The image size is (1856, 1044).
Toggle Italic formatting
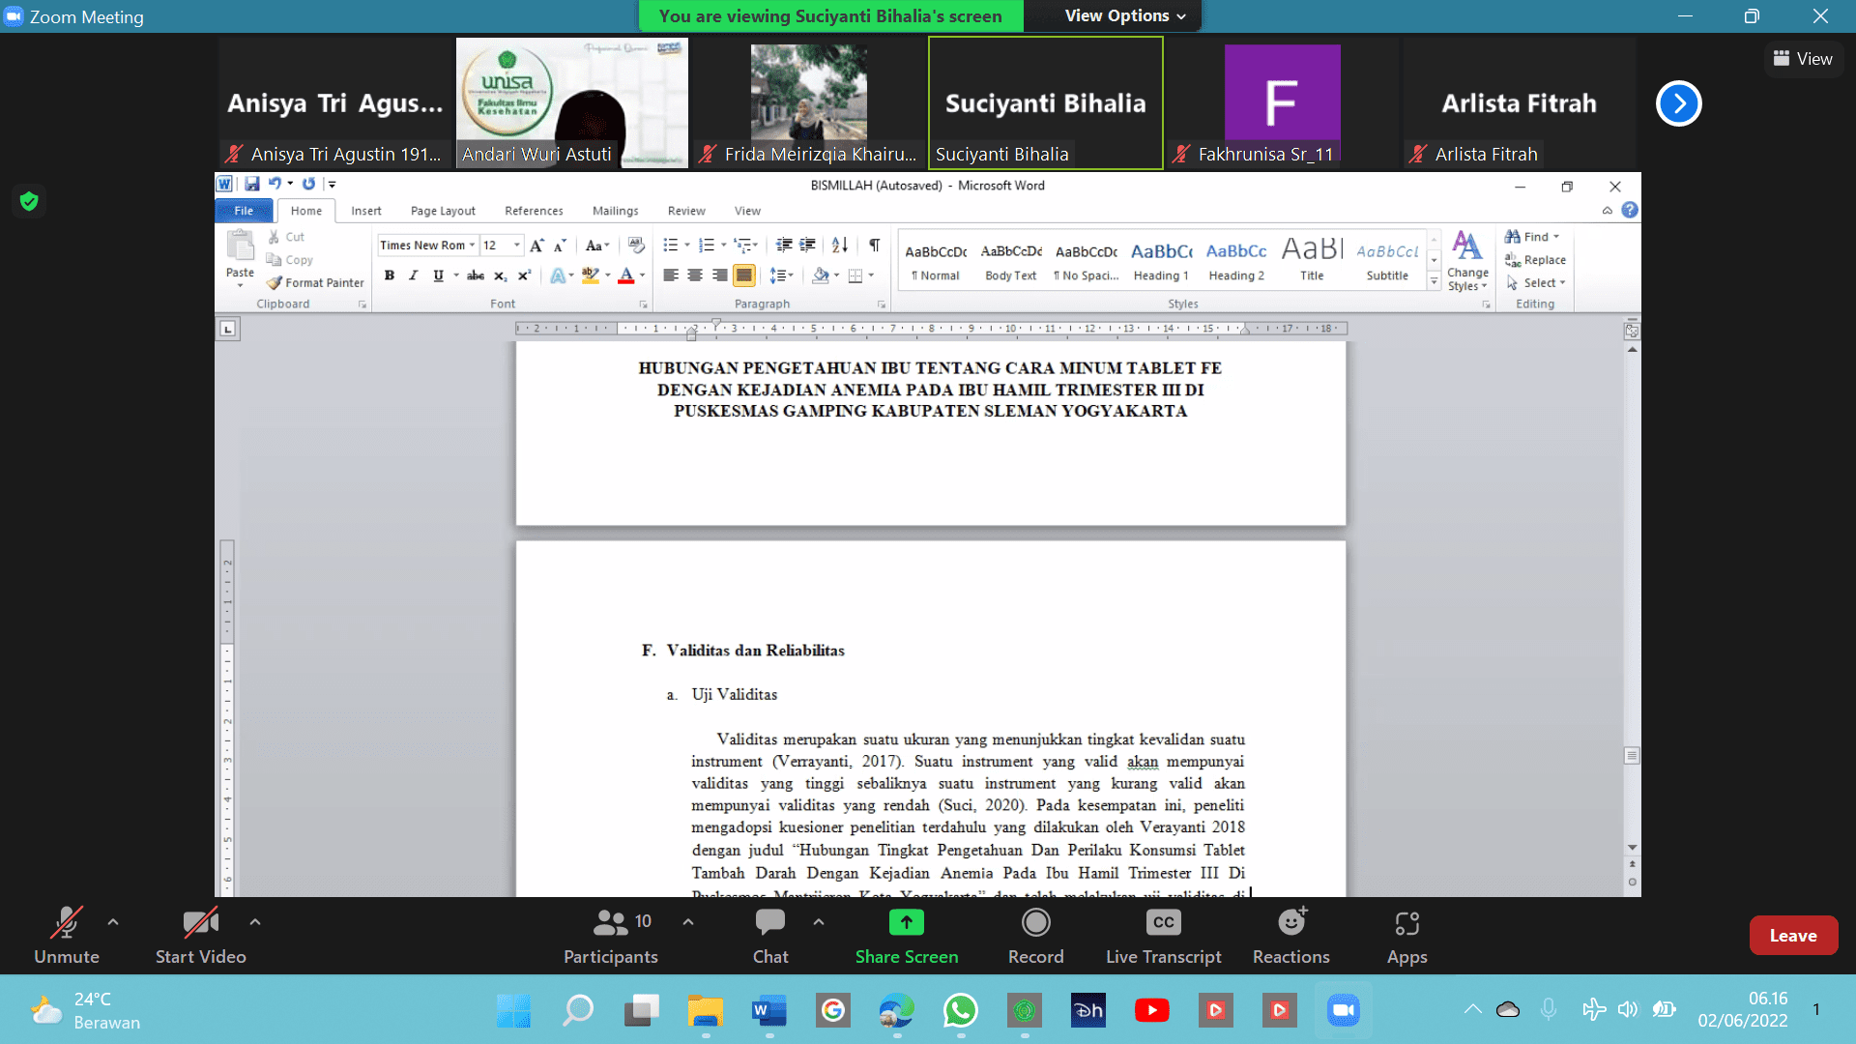(414, 275)
